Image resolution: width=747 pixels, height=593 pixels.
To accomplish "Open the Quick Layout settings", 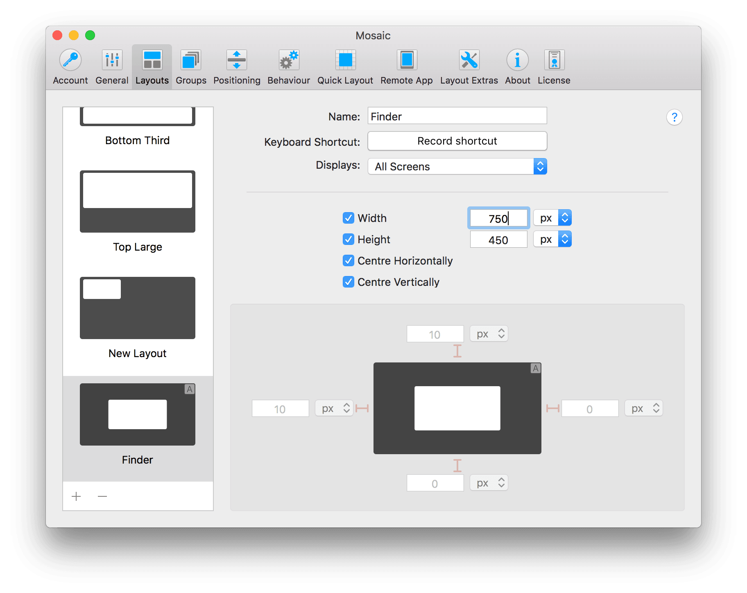I will 345,66.
